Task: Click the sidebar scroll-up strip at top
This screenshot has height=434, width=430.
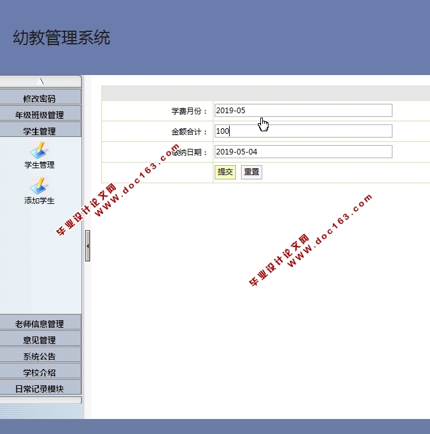Action: point(41,81)
